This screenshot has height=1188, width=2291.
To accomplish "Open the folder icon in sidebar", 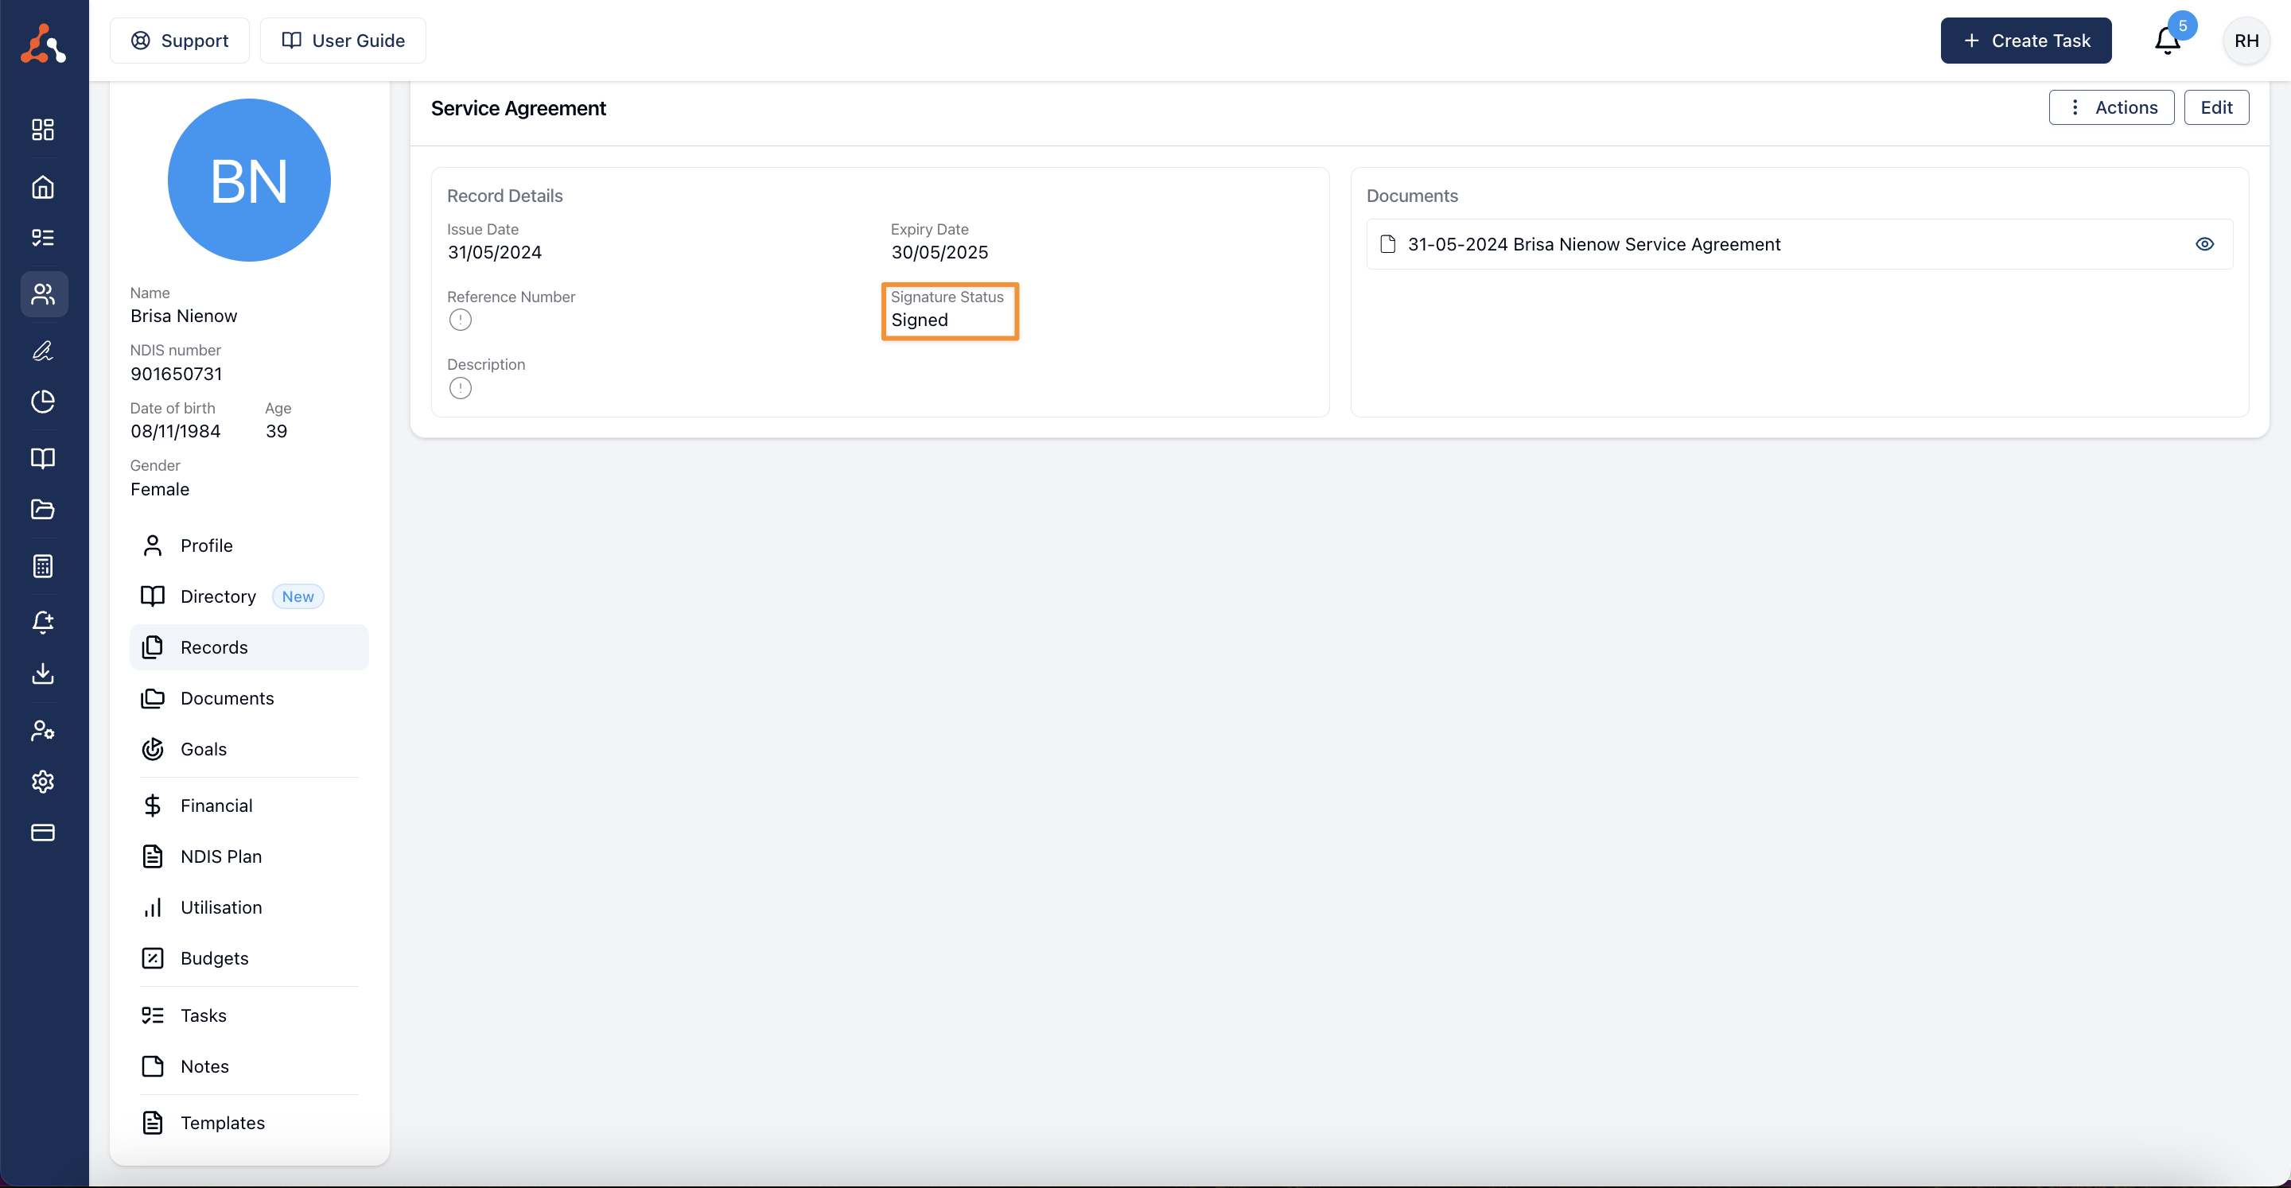I will coord(43,509).
